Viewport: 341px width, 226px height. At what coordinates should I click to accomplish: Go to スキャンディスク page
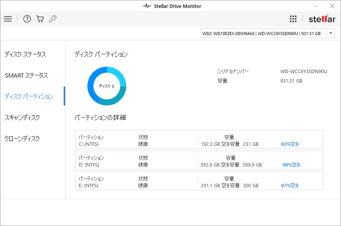coord(22,118)
